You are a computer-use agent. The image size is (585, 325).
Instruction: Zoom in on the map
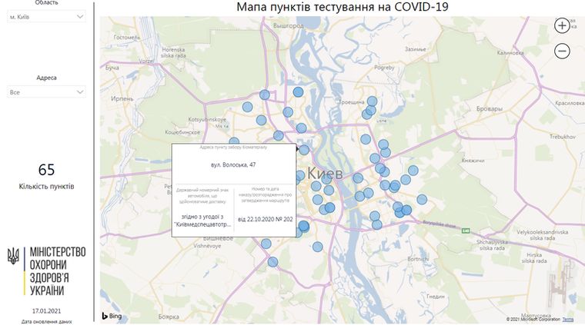[562, 25]
